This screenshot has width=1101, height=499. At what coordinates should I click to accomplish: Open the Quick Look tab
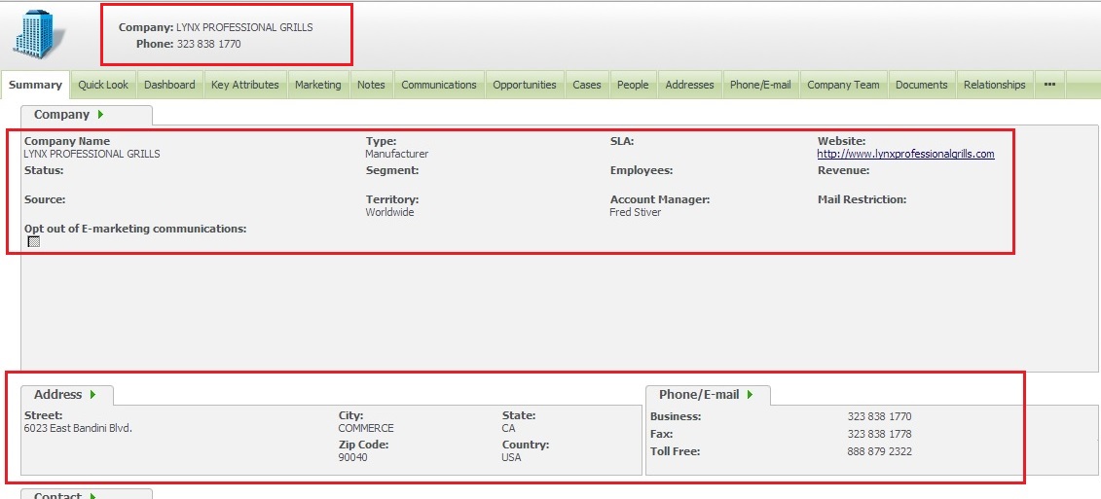point(103,85)
